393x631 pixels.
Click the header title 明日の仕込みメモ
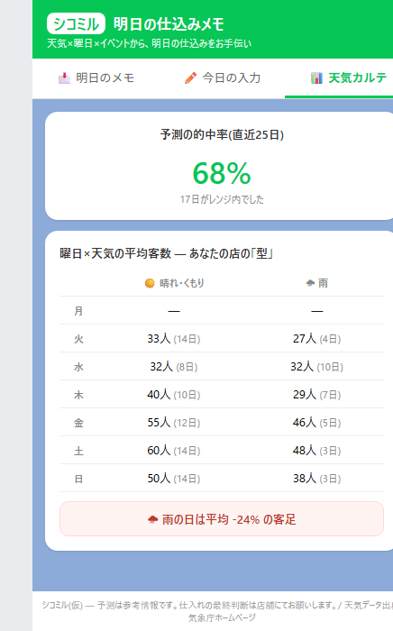[169, 24]
